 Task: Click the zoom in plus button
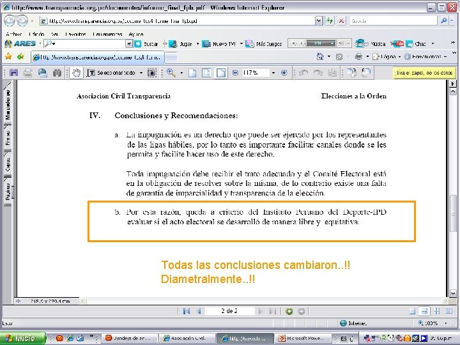click(284, 73)
